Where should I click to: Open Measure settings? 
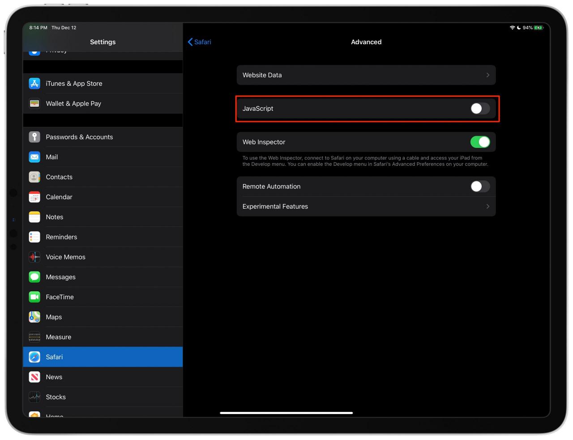click(x=103, y=337)
